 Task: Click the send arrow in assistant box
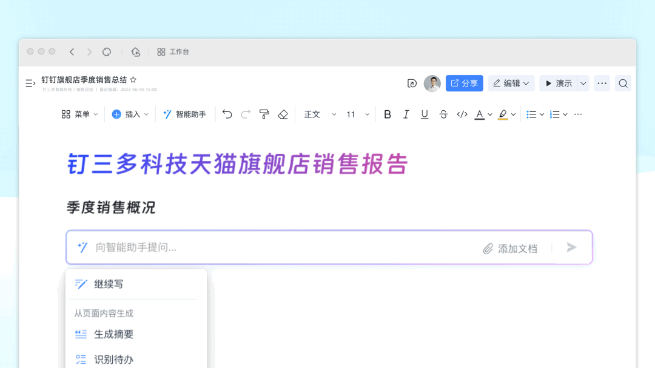click(x=571, y=248)
